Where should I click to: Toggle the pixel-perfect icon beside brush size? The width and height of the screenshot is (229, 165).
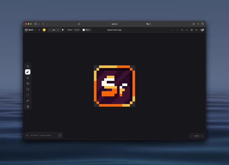pyautogui.click(x=63, y=30)
